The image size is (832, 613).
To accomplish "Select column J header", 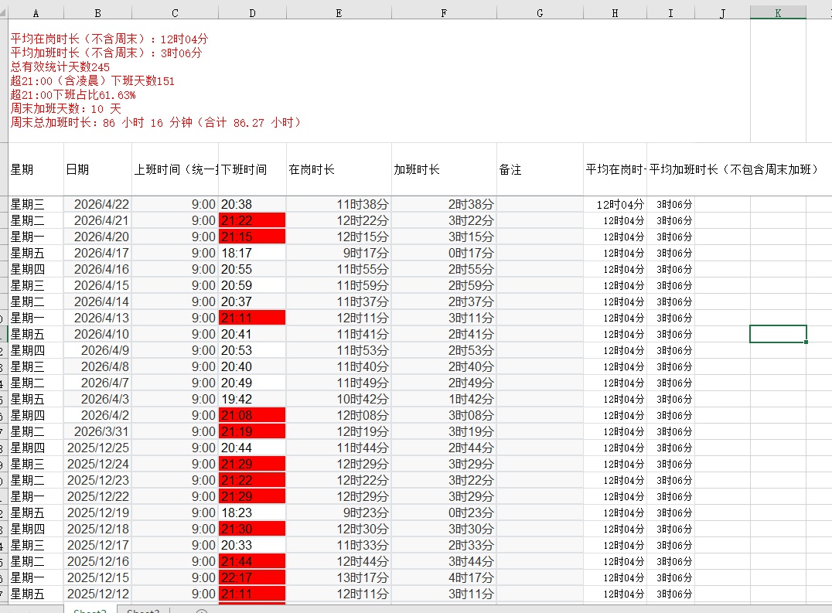I will pyautogui.click(x=722, y=13).
